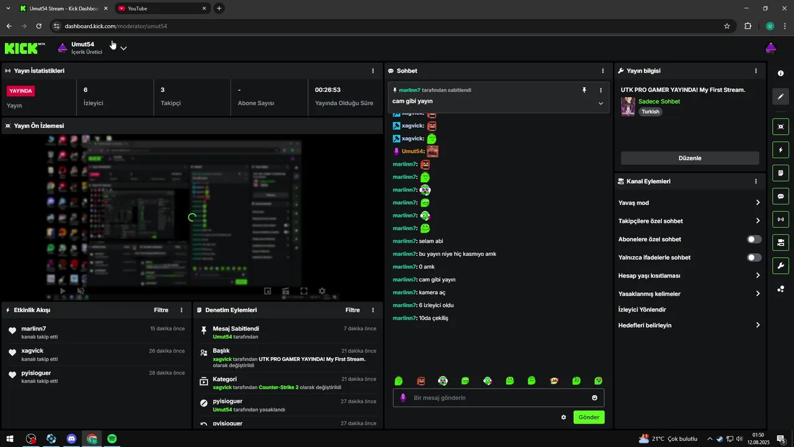Toggle picture-in-picture on stream preview
The width and height of the screenshot is (794, 447).
click(267, 291)
